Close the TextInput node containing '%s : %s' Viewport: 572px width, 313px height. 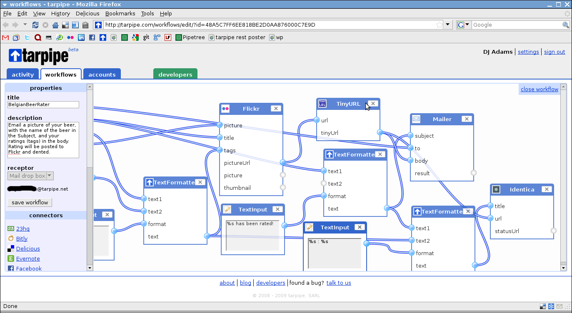point(360,227)
